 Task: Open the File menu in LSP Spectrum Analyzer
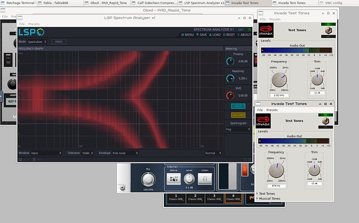pos(22,24)
